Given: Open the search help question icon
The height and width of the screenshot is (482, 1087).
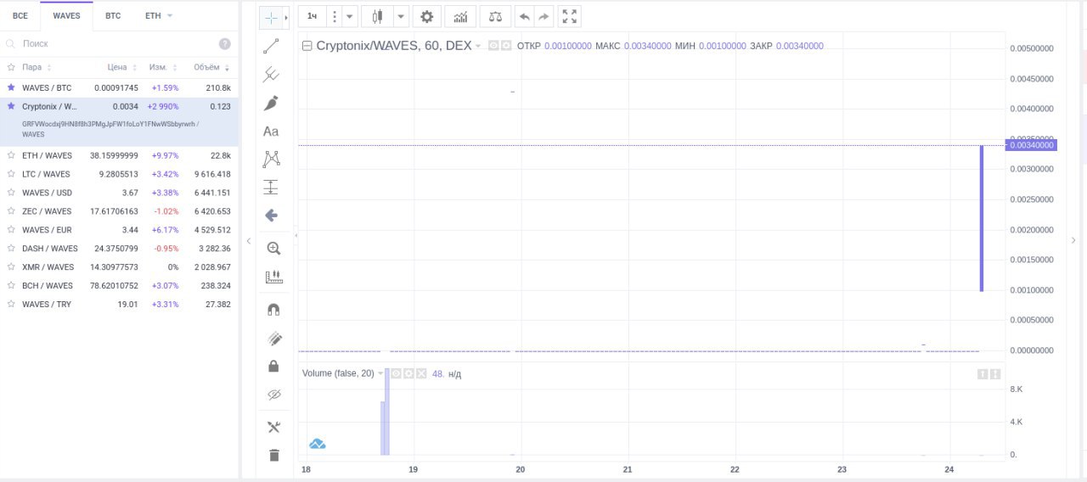Looking at the screenshot, I should click(225, 43).
